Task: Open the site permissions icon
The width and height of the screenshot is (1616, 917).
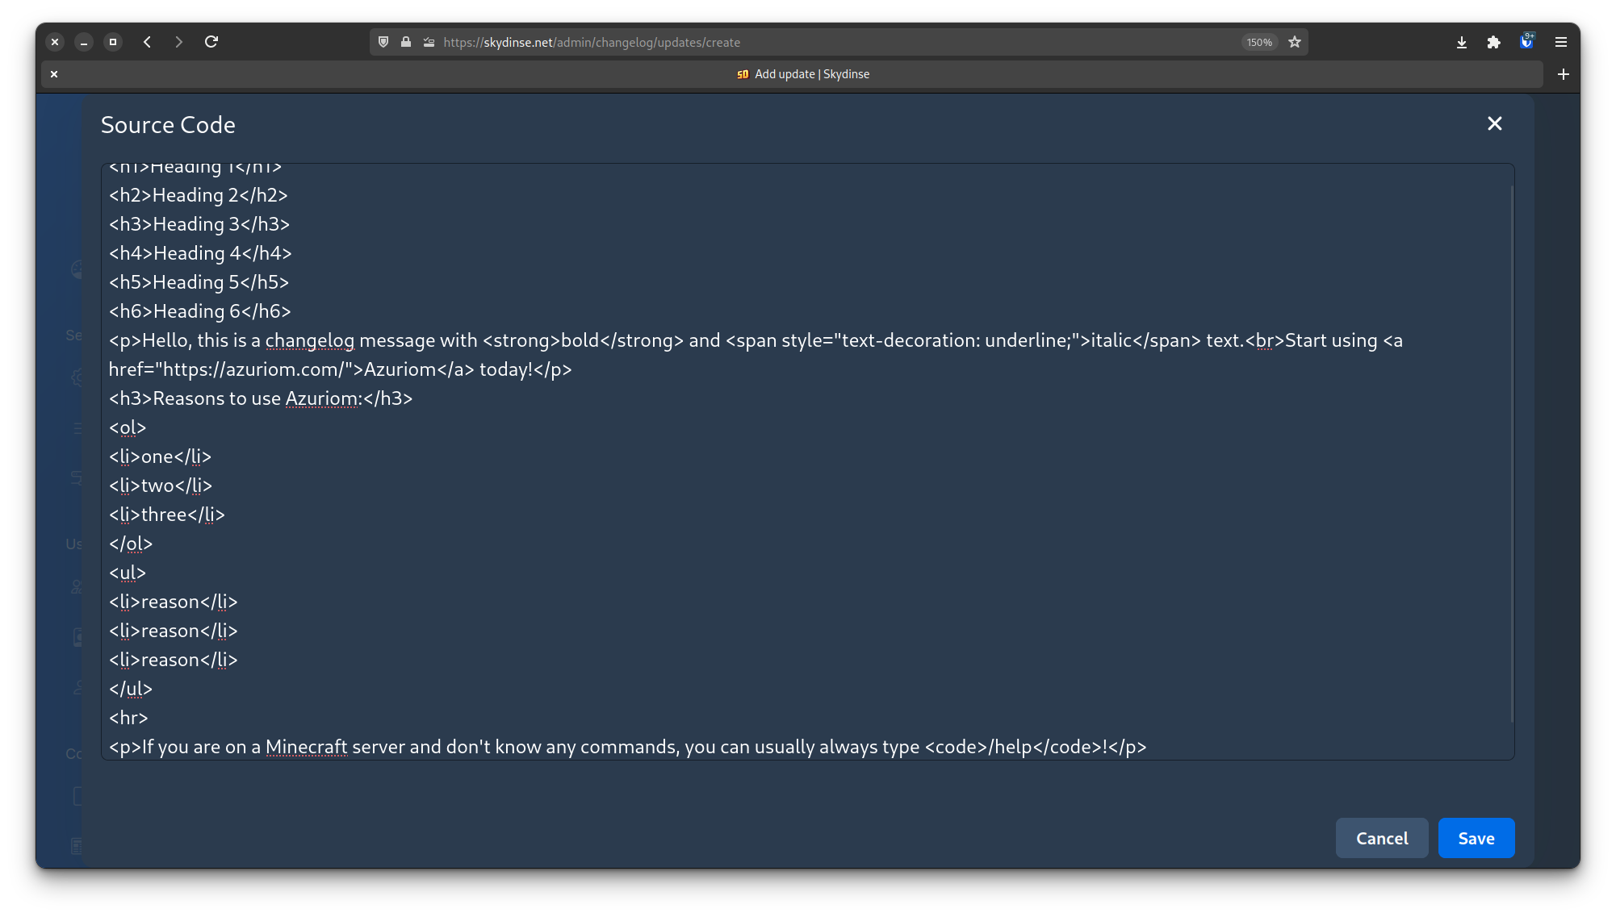Action: [429, 42]
